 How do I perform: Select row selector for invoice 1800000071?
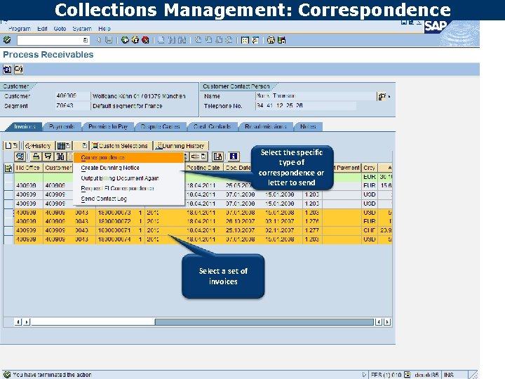tap(8, 231)
